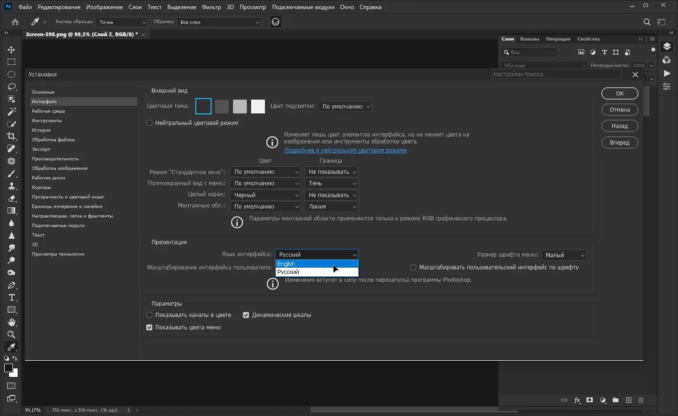Pick the Magic Wand tool

[x=11, y=112]
